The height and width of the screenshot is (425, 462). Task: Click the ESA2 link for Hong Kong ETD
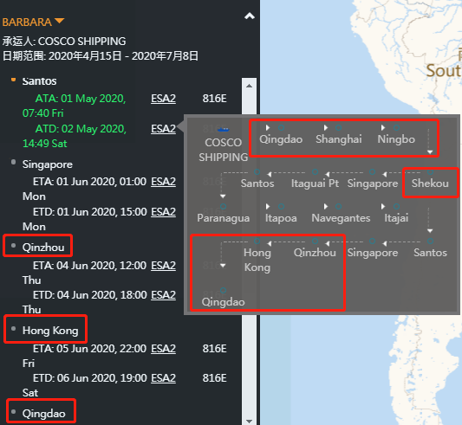tap(163, 378)
